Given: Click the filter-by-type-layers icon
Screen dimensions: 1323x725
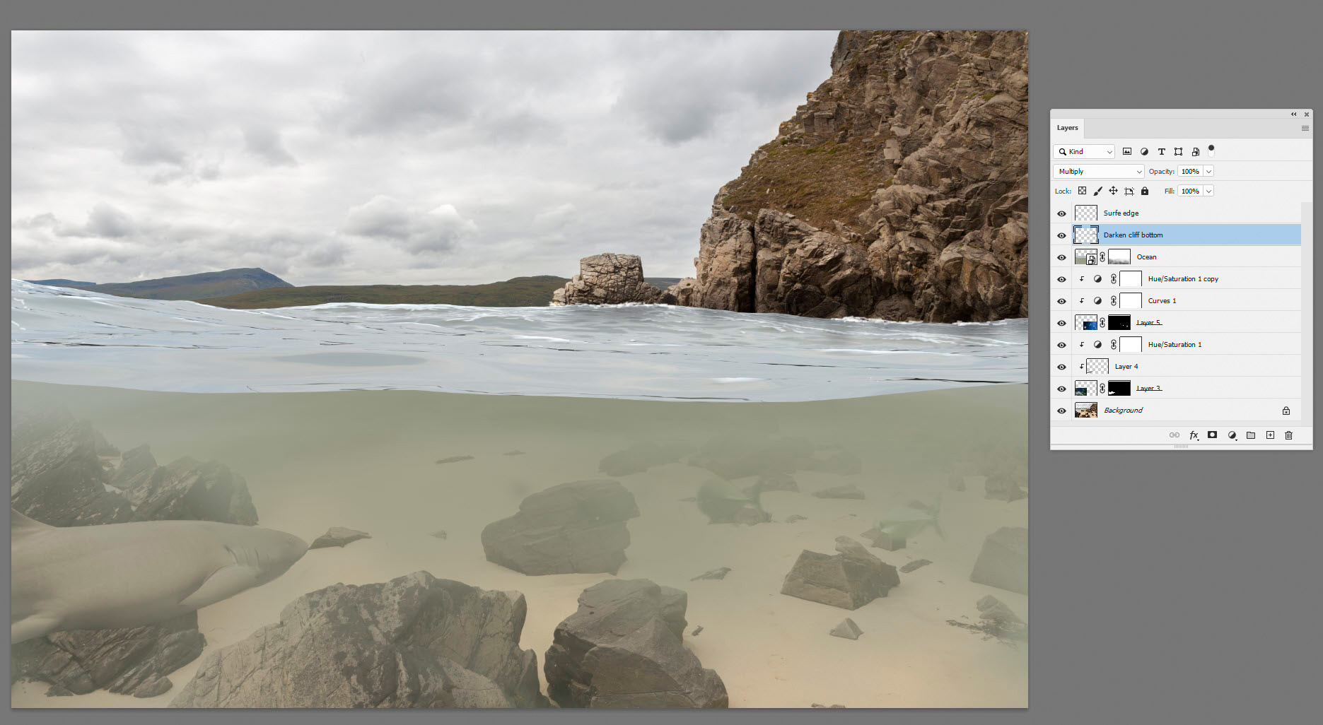Looking at the screenshot, I should click(x=1162, y=151).
